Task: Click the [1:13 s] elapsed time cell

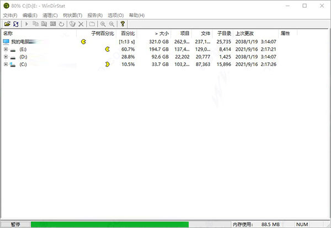Action: [127, 42]
